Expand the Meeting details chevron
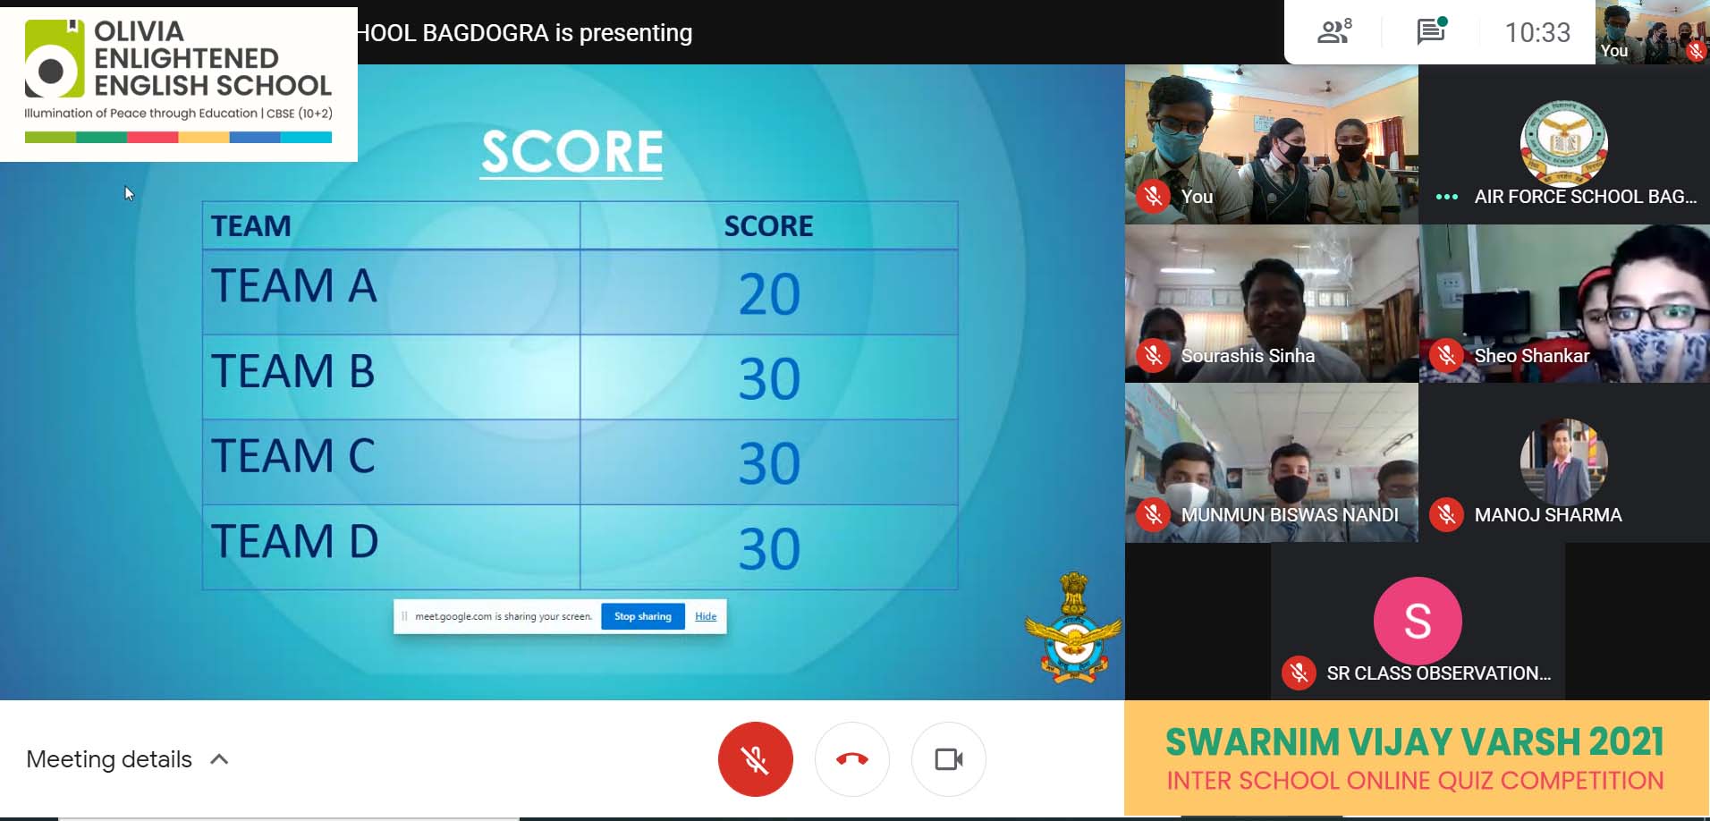This screenshot has width=1710, height=821. (x=219, y=759)
